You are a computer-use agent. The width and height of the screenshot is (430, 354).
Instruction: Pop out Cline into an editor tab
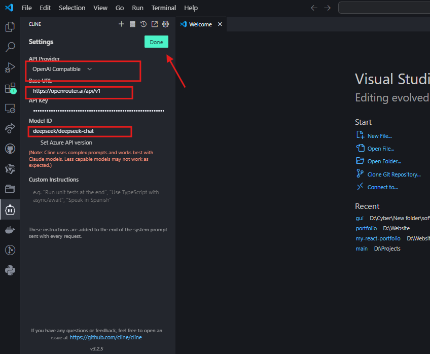pos(154,24)
